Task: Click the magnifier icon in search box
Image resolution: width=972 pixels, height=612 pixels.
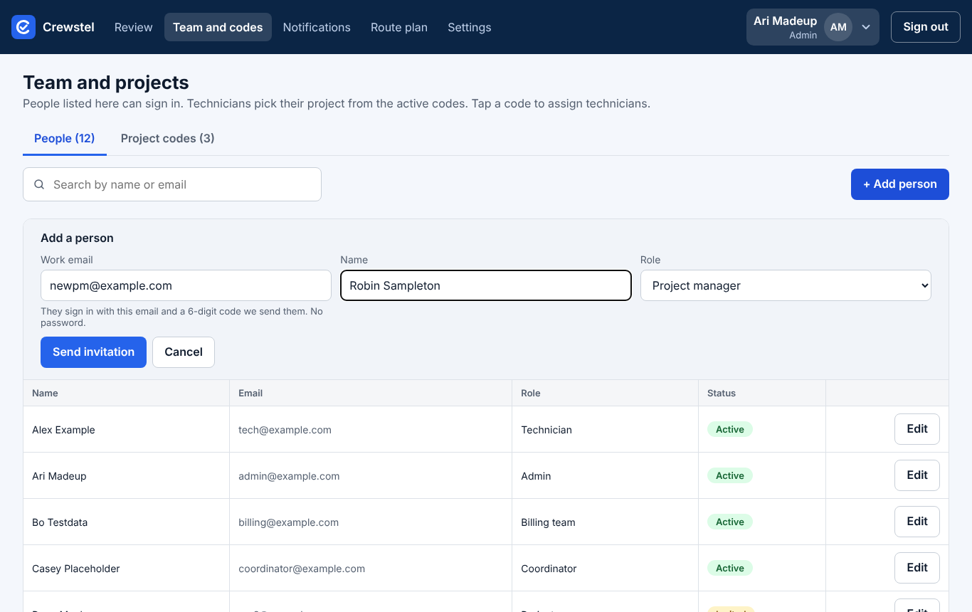Action: [x=40, y=184]
